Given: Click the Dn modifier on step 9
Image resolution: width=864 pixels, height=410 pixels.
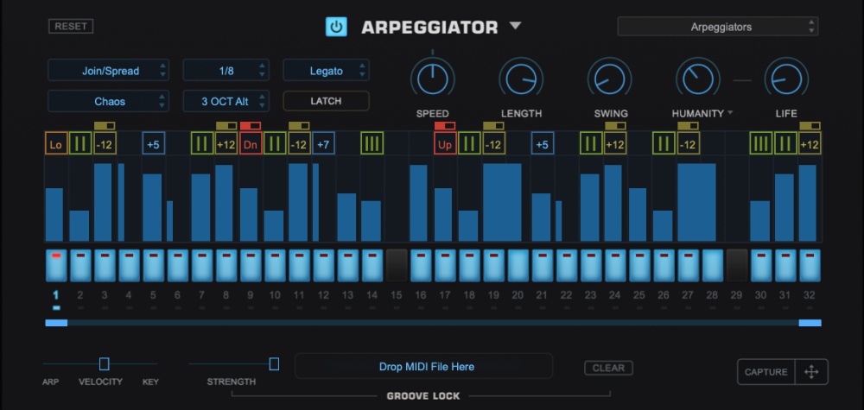Looking at the screenshot, I should click(251, 143).
